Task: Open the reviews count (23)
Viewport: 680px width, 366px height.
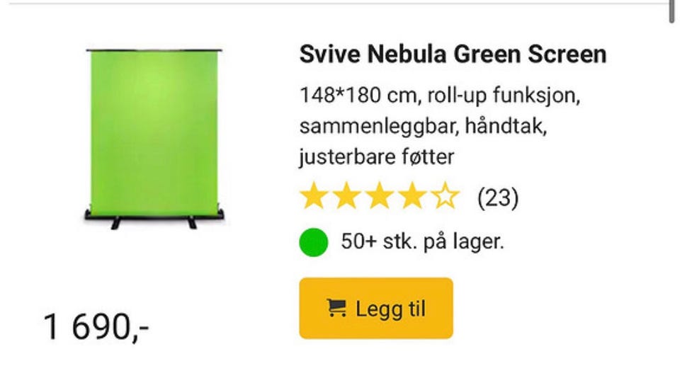Action: click(498, 198)
